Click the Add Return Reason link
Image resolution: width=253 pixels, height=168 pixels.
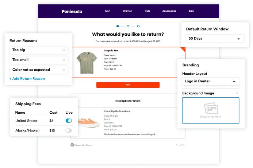(x=27, y=79)
